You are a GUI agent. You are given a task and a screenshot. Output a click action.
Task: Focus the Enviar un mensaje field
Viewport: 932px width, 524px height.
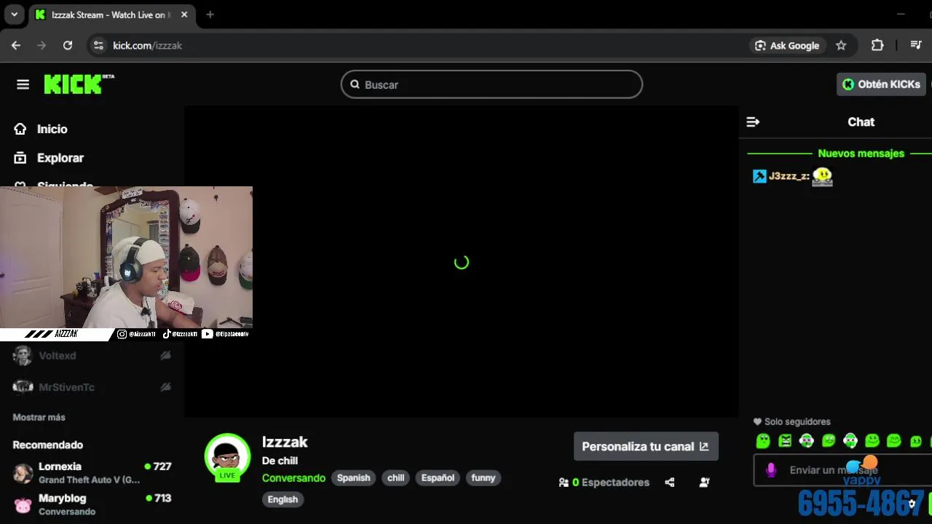tap(842, 470)
